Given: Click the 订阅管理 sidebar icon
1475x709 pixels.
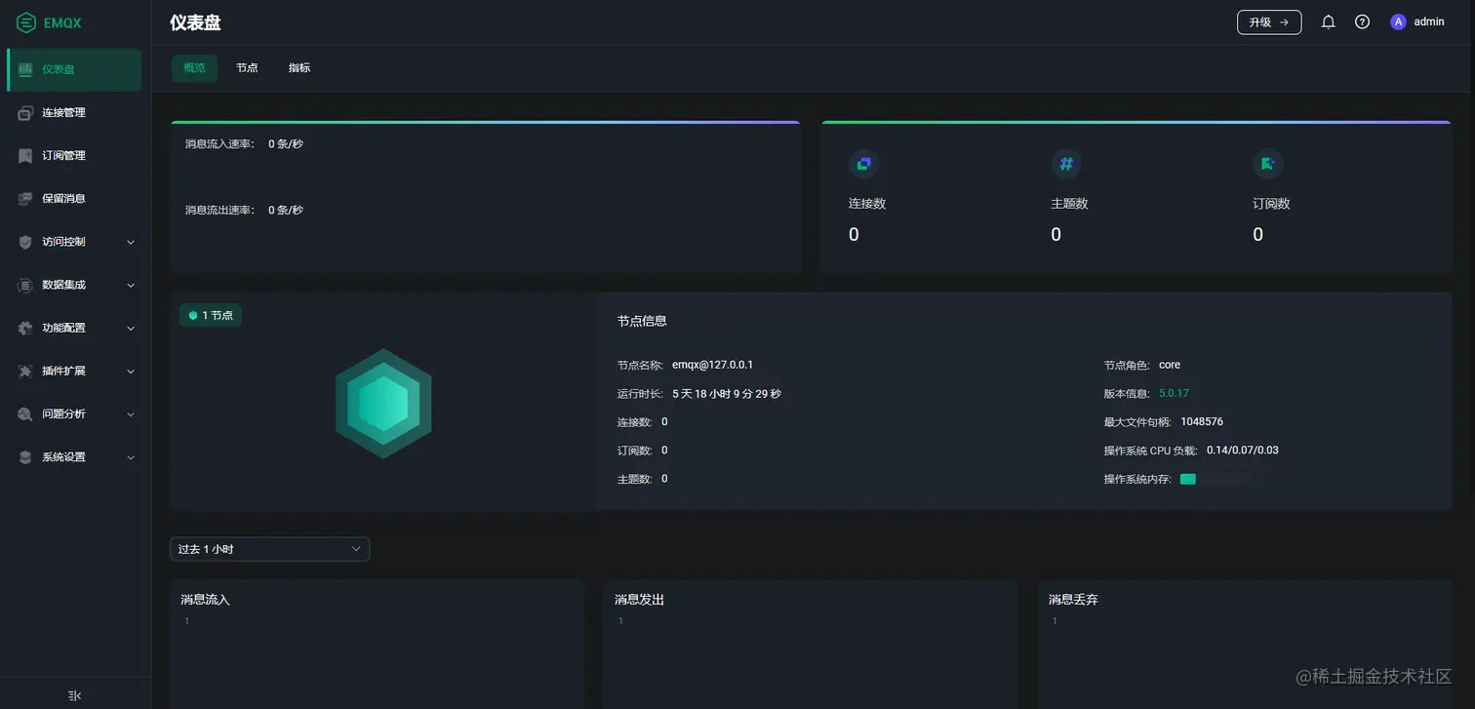Looking at the screenshot, I should [25, 156].
